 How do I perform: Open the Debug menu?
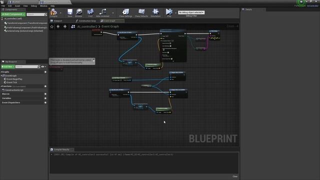[x=34, y=6]
